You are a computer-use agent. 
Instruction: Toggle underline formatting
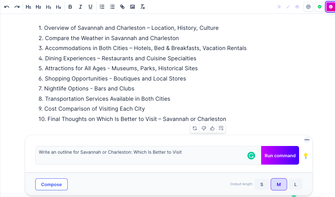90,7
